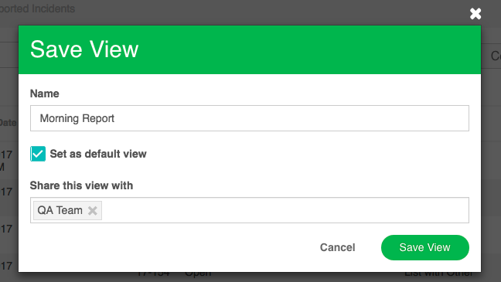This screenshot has width=501, height=282.
Task: Click the dimmed column header right of dialog
Action: pyautogui.click(x=496, y=56)
